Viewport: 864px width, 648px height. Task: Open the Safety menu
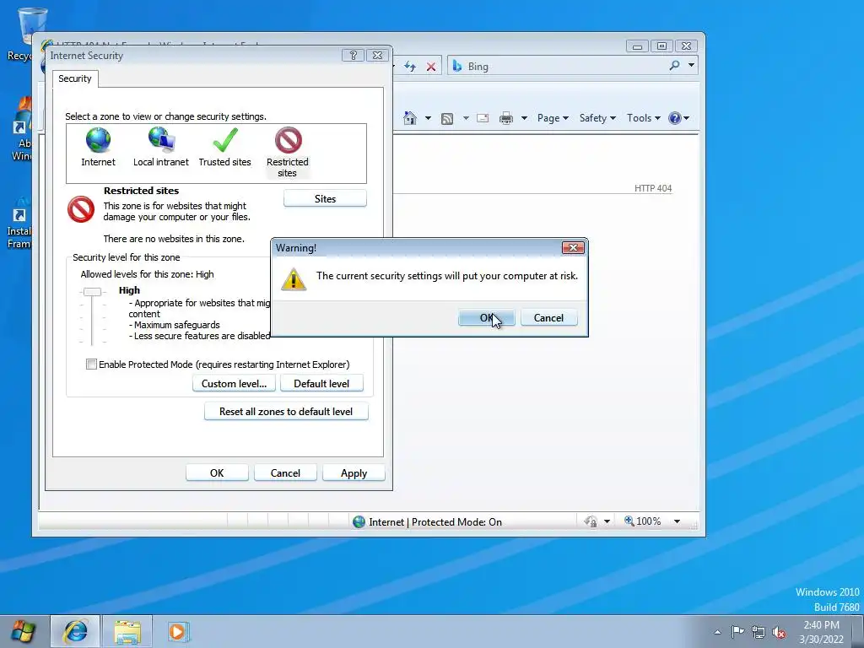point(597,118)
